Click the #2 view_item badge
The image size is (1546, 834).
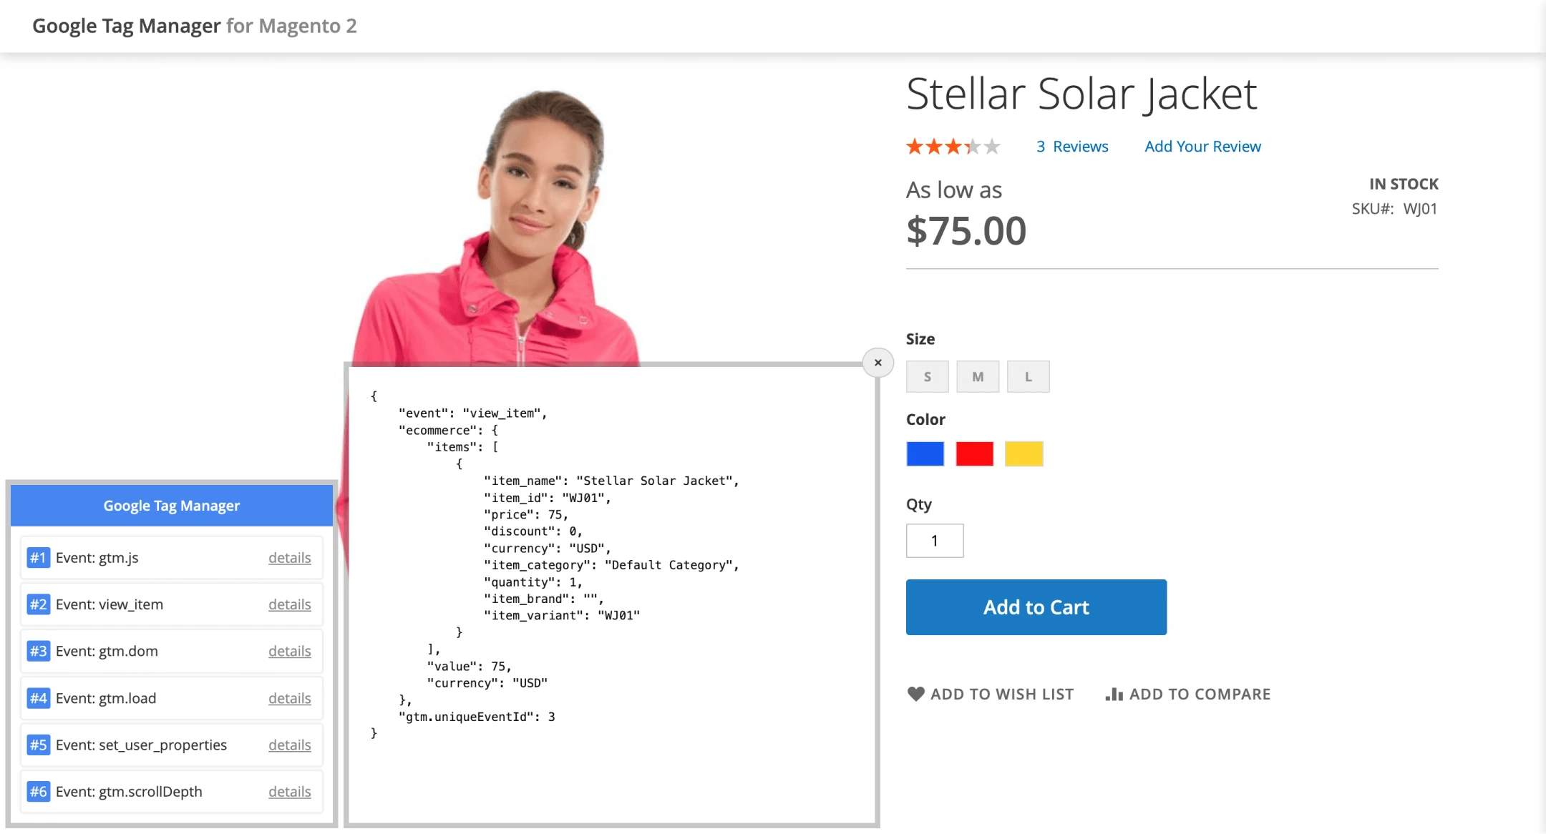pyautogui.click(x=38, y=604)
